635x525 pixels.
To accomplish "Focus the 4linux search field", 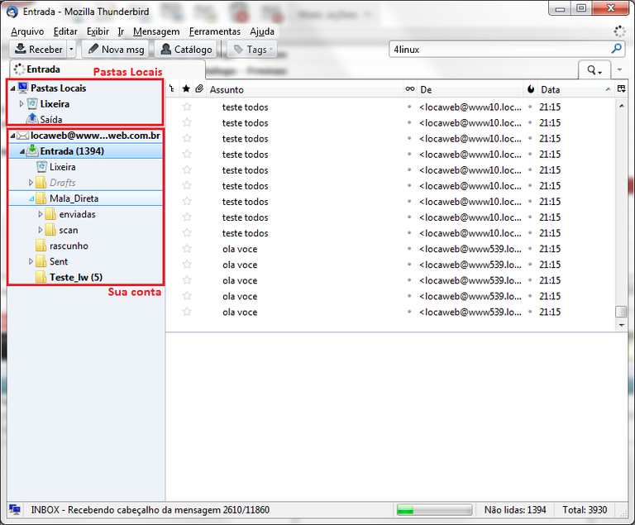I will pos(500,50).
